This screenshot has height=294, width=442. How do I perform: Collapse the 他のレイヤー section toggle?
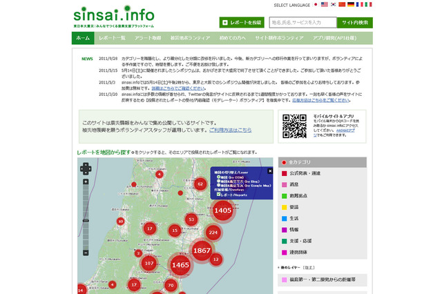(309, 268)
